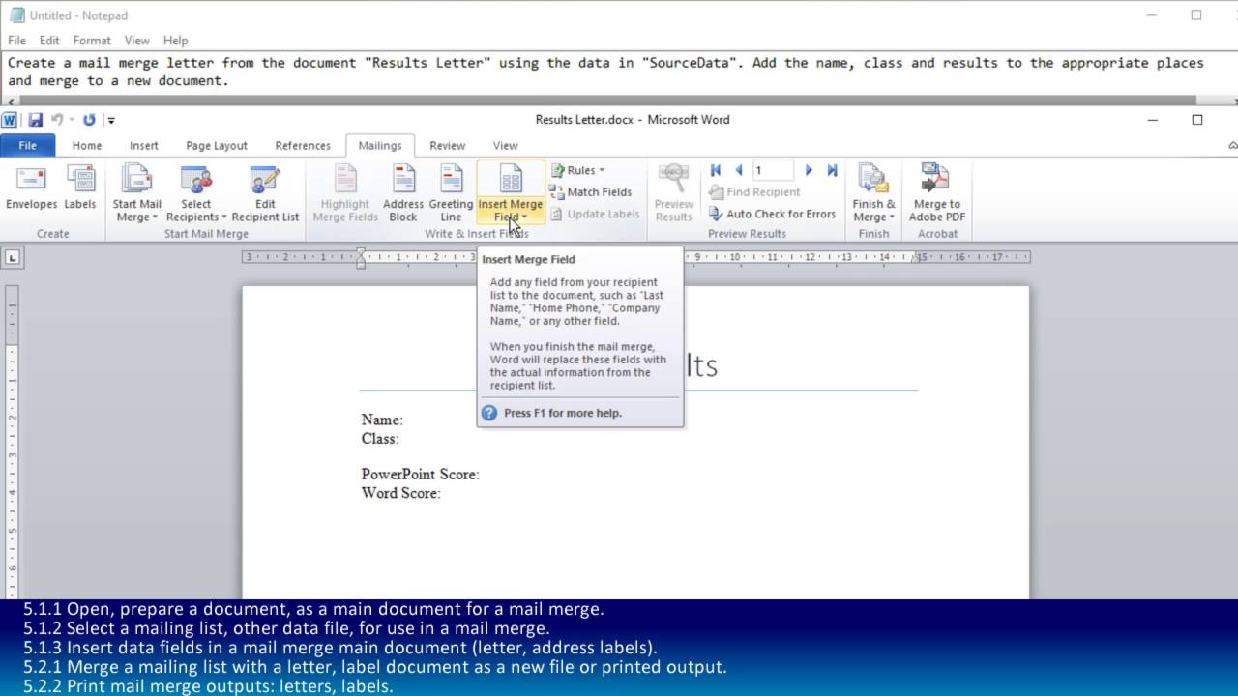Click the Save icon in Quick Access Toolbar
The height and width of the screenshot is (696, 1238).
36,120
